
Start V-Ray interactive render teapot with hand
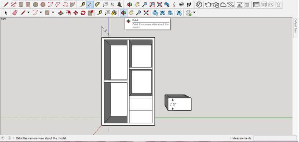pyautogui.click(x=216, y=4)
